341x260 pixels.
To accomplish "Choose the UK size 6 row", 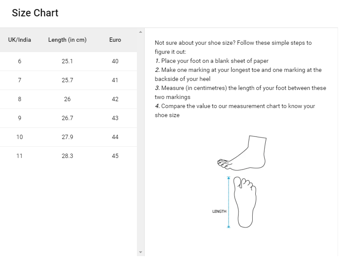I will pyautogui.click(x=68, y=61).
